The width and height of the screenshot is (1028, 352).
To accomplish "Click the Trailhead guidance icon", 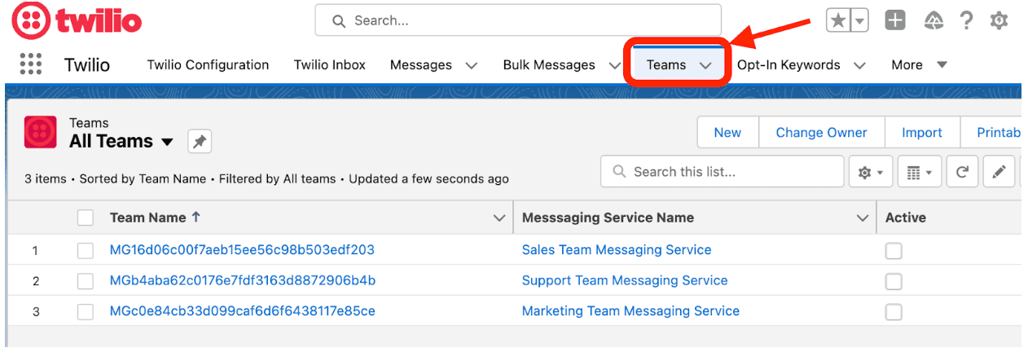I will [x=934, y=21].
